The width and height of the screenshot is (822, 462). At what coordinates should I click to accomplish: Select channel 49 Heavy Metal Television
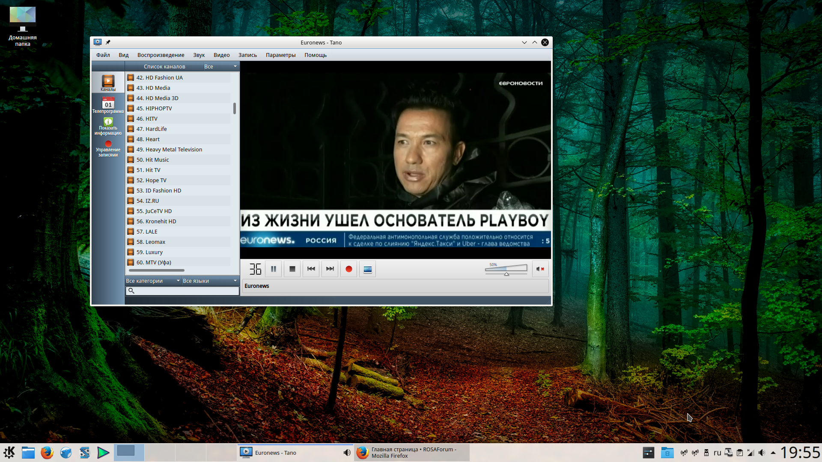coord(169,149)
